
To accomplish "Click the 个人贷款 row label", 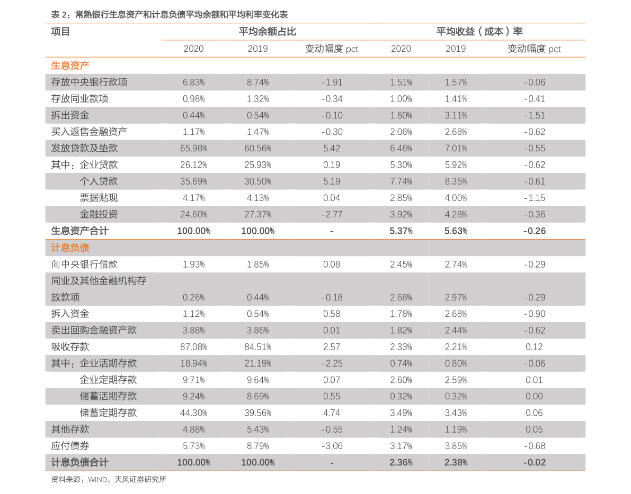I will coord(99,181).
